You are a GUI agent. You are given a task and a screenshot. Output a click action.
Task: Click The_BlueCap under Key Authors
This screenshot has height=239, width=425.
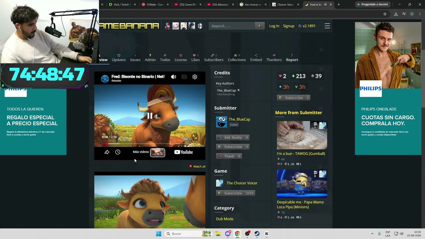pos(226,90)
